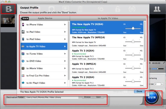This screenshot has width=166, height=109.
Task: Select The New Apple TV (MPEG4) profile
Action: point(107,41)
